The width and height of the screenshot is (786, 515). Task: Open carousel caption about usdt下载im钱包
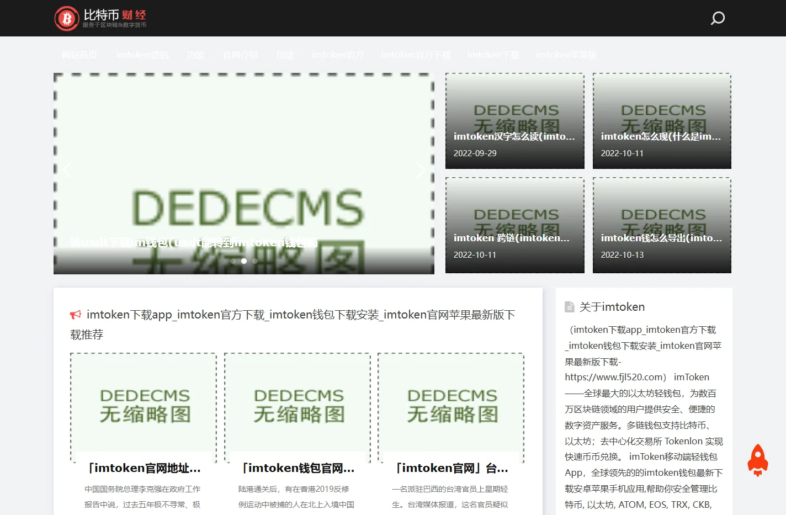194,242
